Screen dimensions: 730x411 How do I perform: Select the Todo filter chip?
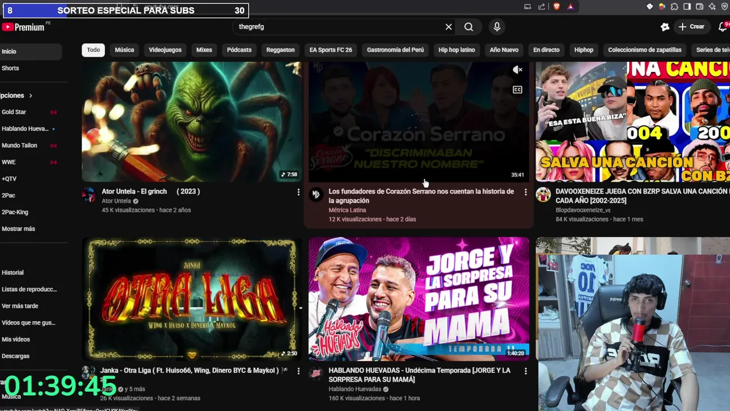(x=94, y=50)
